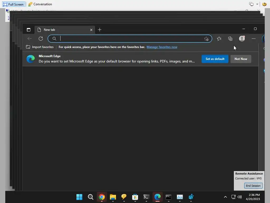Open the Manage favorites now link
270x203 pixels.
pyautogui.click(x=162, y=47)
